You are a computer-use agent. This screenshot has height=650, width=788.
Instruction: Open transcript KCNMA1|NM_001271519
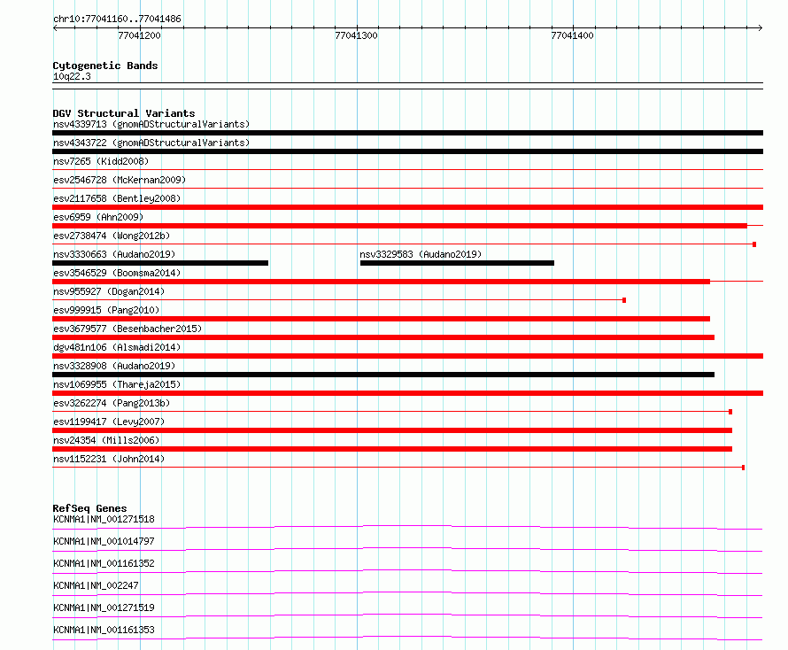pos(104,607)
